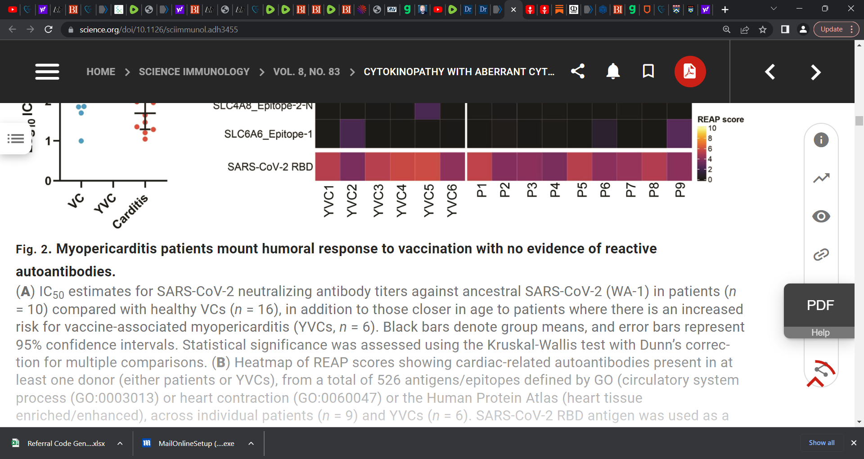Screen dimensions: 864x459
Task: Open the tab search dropdown chevron
Action: click(773, 8)
